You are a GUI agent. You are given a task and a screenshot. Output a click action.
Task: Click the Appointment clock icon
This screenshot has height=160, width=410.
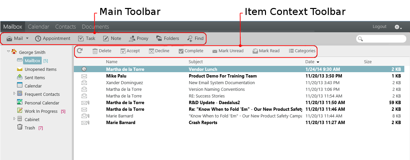(x=38, y=39)
